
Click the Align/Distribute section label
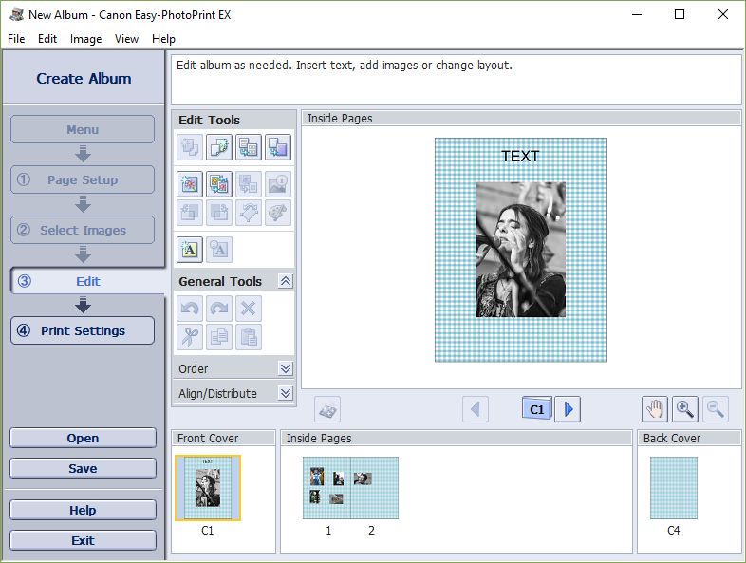coord(217,394)
